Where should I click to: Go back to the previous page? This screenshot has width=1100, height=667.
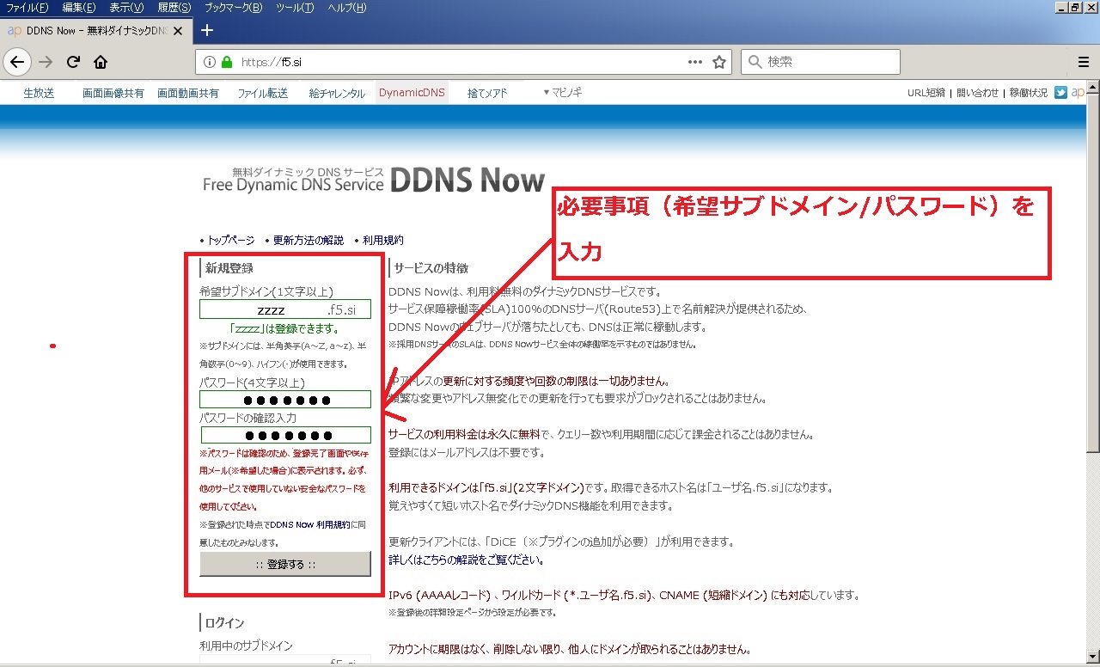(x=17, y=62)
